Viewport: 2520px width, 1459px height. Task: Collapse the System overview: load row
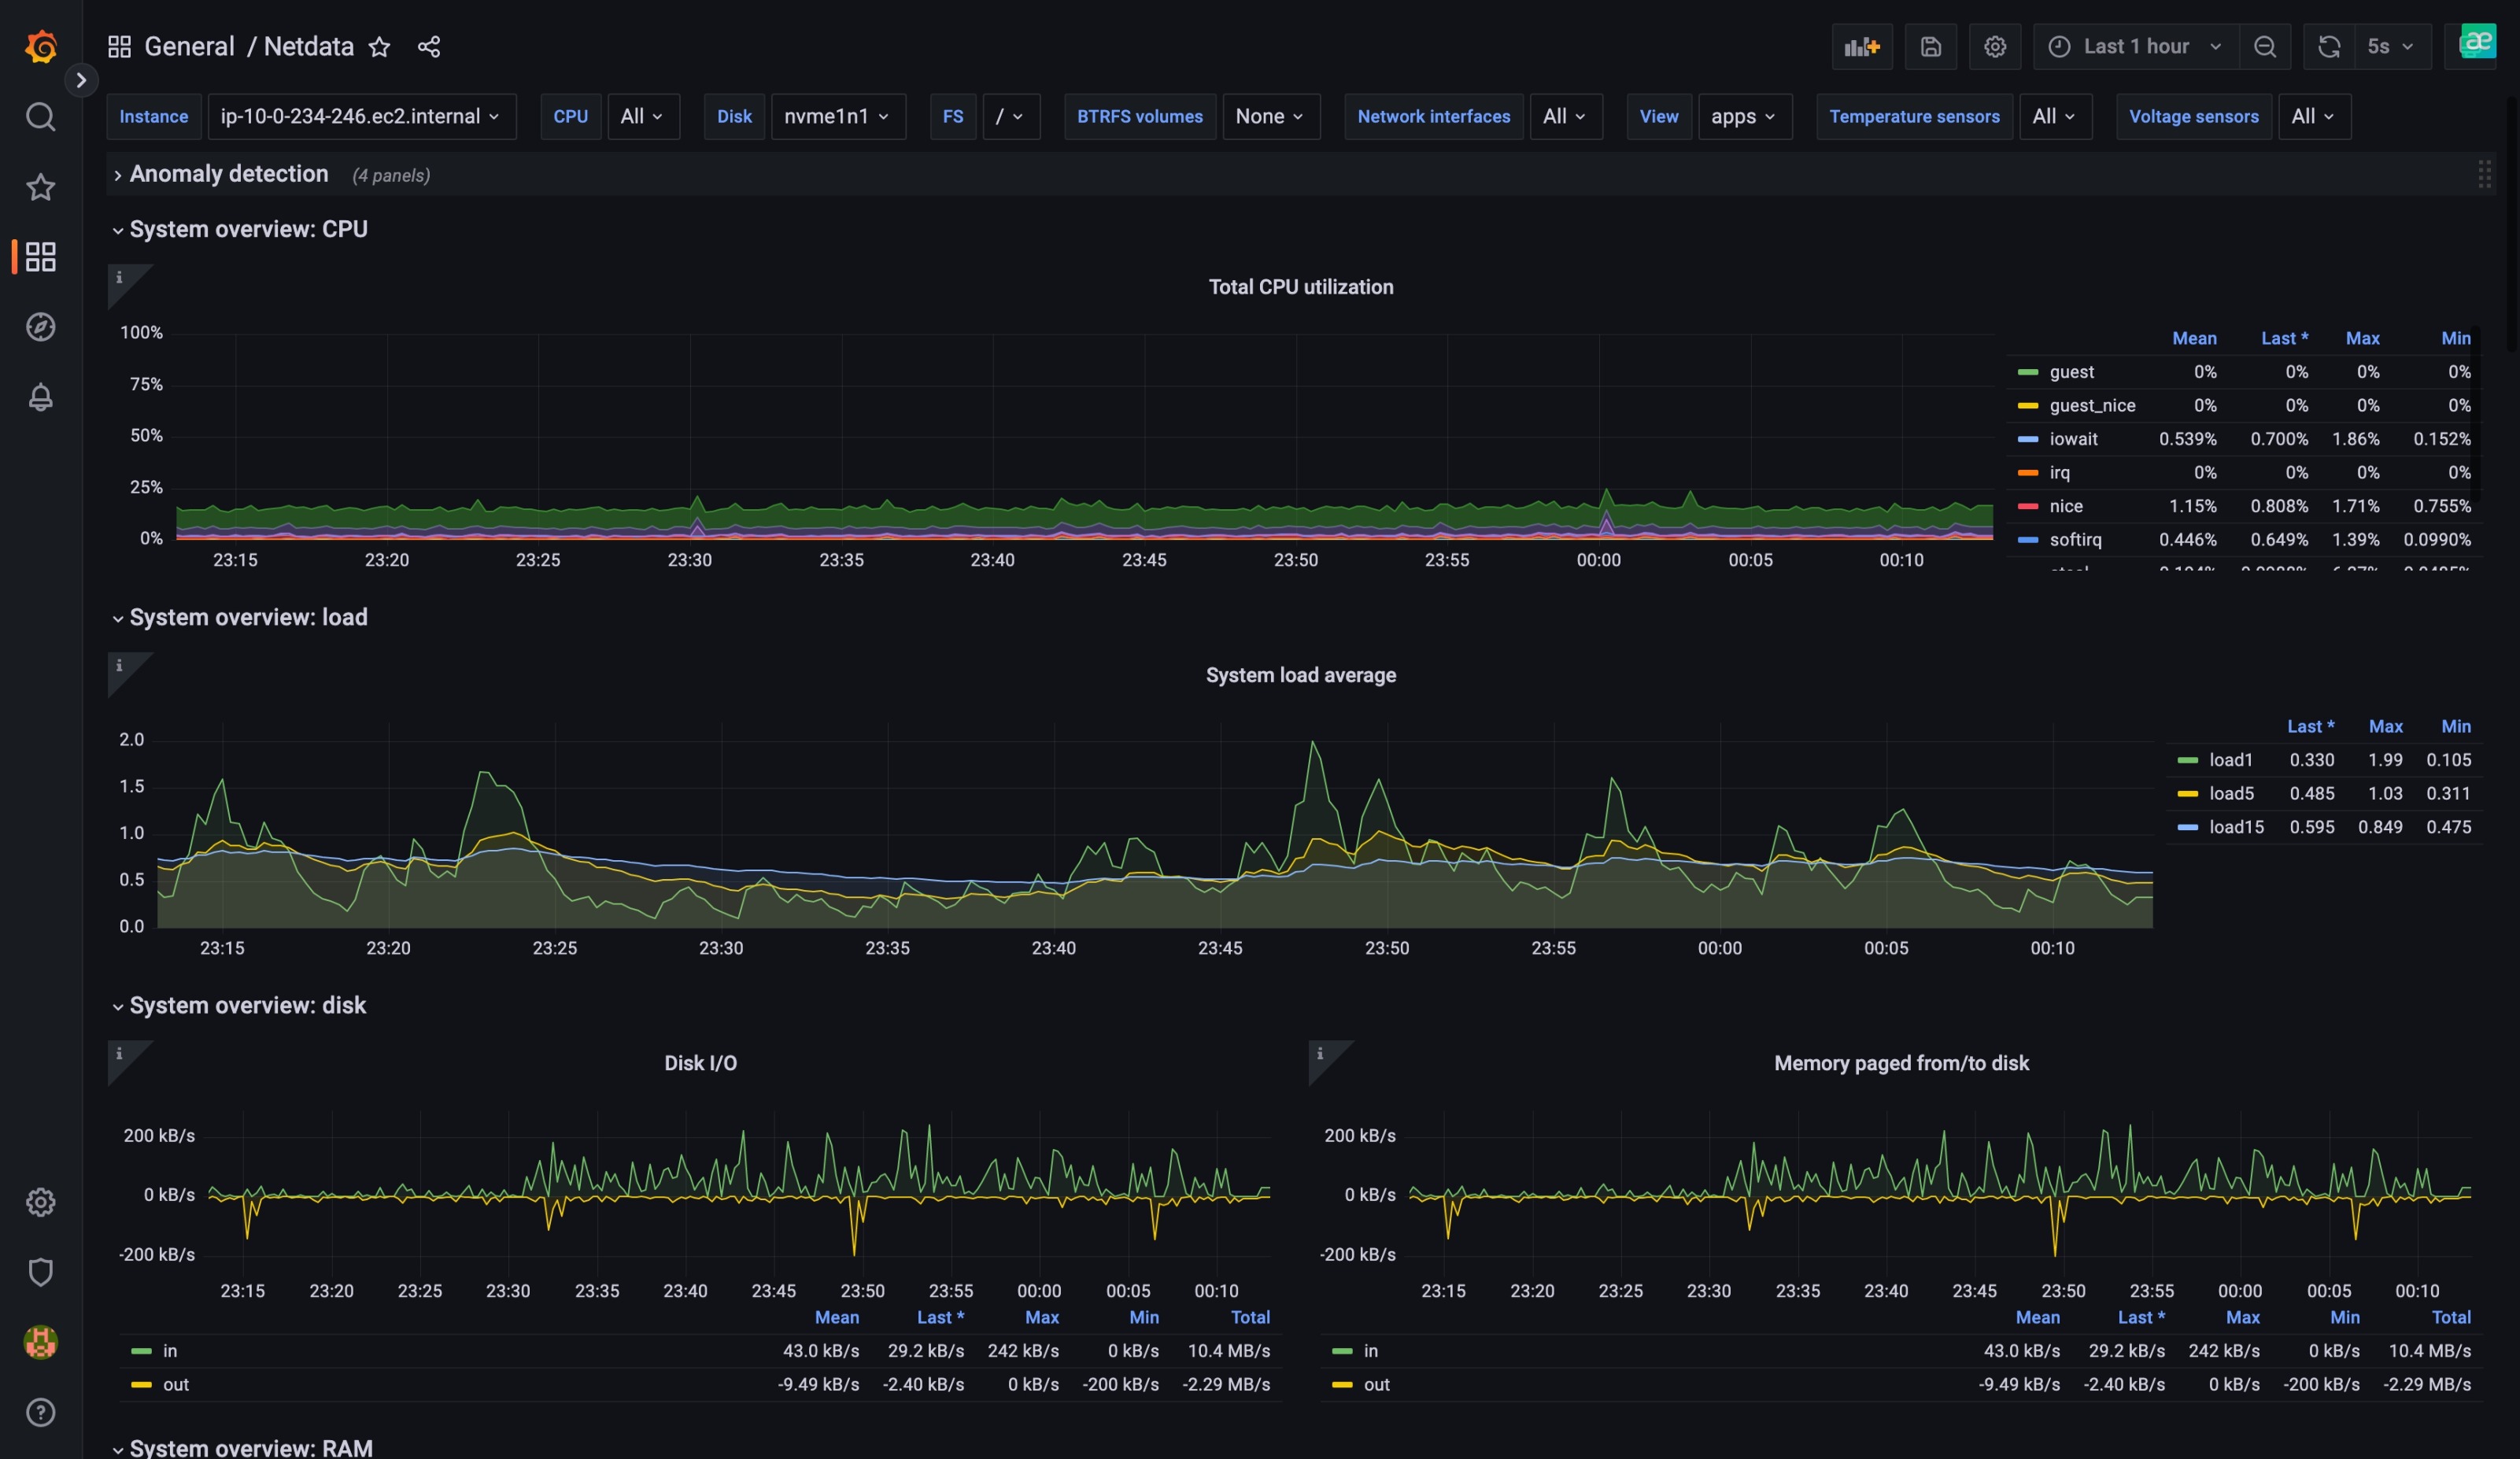point(248,617)
